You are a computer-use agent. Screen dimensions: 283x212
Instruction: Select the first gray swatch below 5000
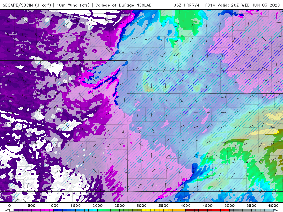click(x=232, y=210)
